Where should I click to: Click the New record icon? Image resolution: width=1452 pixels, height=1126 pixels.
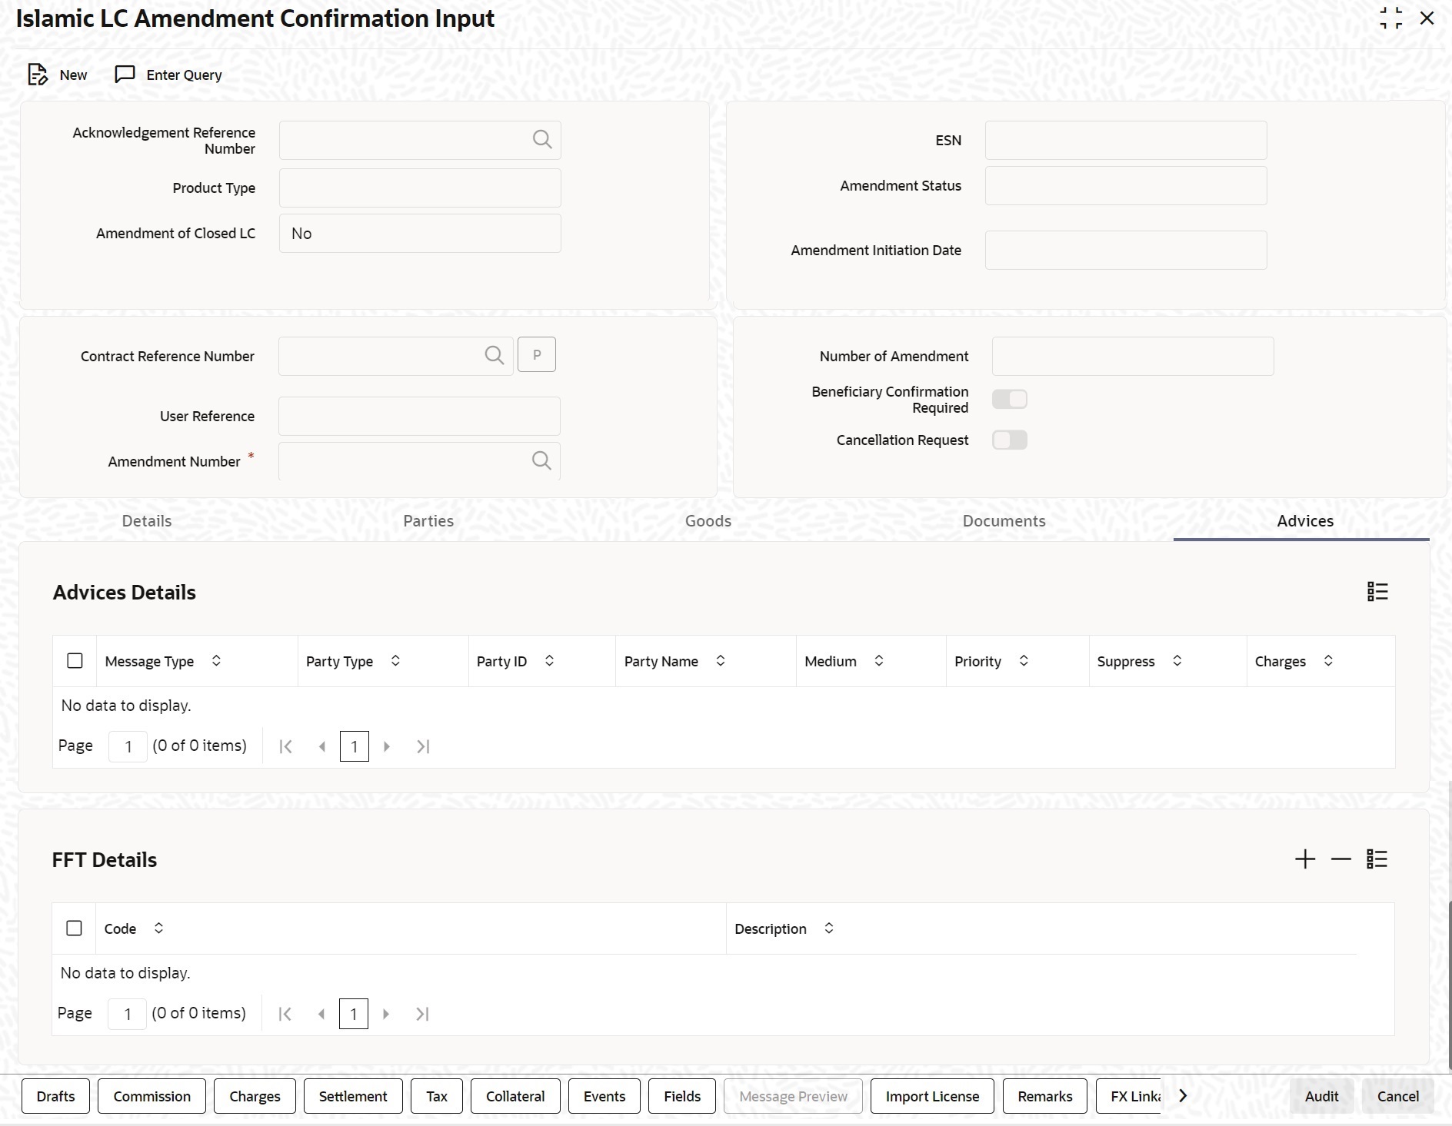point(38,75)
